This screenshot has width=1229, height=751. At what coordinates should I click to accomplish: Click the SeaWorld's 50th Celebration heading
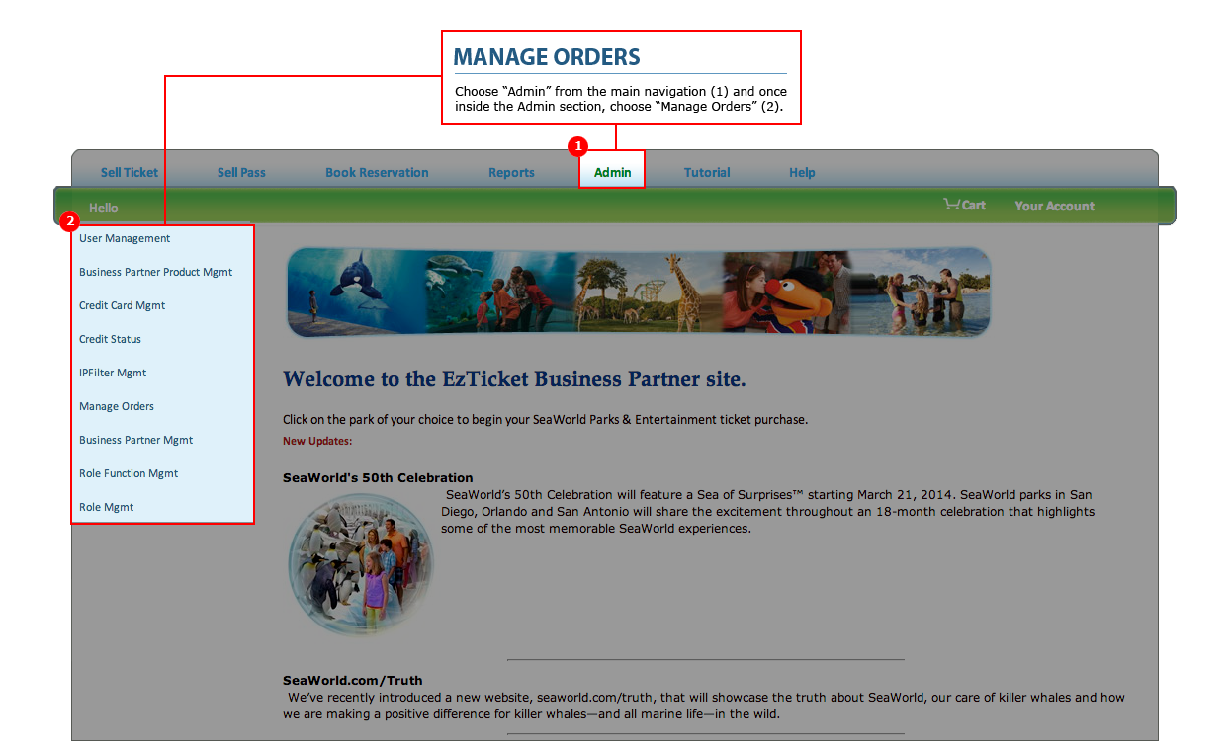(378, 478)
